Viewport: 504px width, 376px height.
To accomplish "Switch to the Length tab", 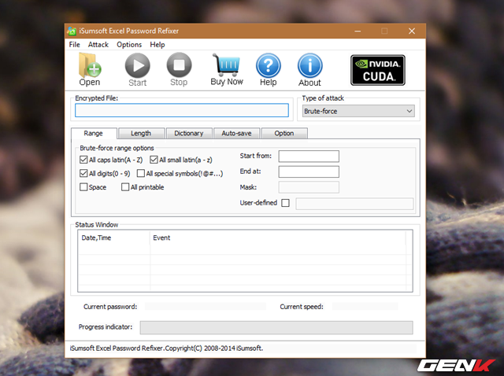I will coord(141,133).
